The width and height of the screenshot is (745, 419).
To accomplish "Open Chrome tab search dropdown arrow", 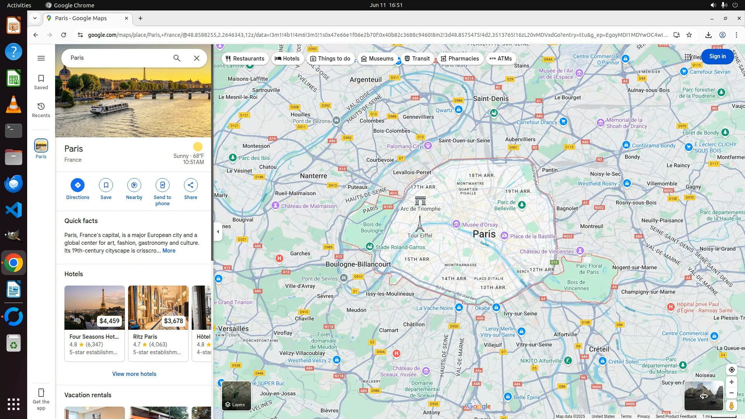I will pyautogui.click(x=35, y=18).
